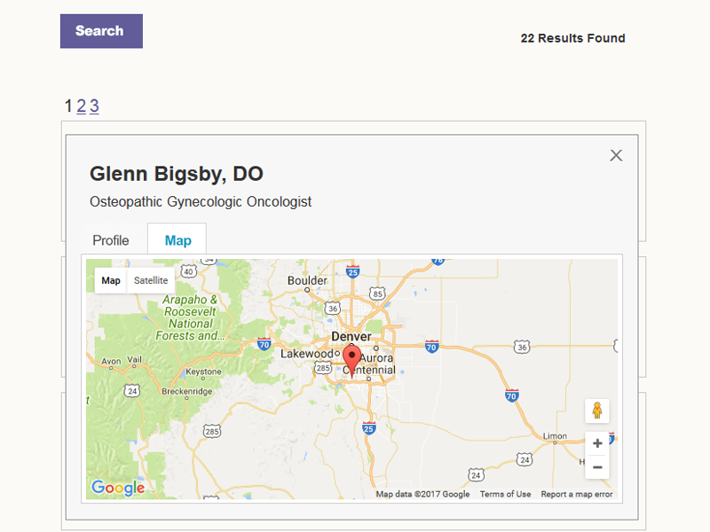710x532 pixels.
Task: Click the I-25 shield north of Denver
Action: [x=353, y=270]
